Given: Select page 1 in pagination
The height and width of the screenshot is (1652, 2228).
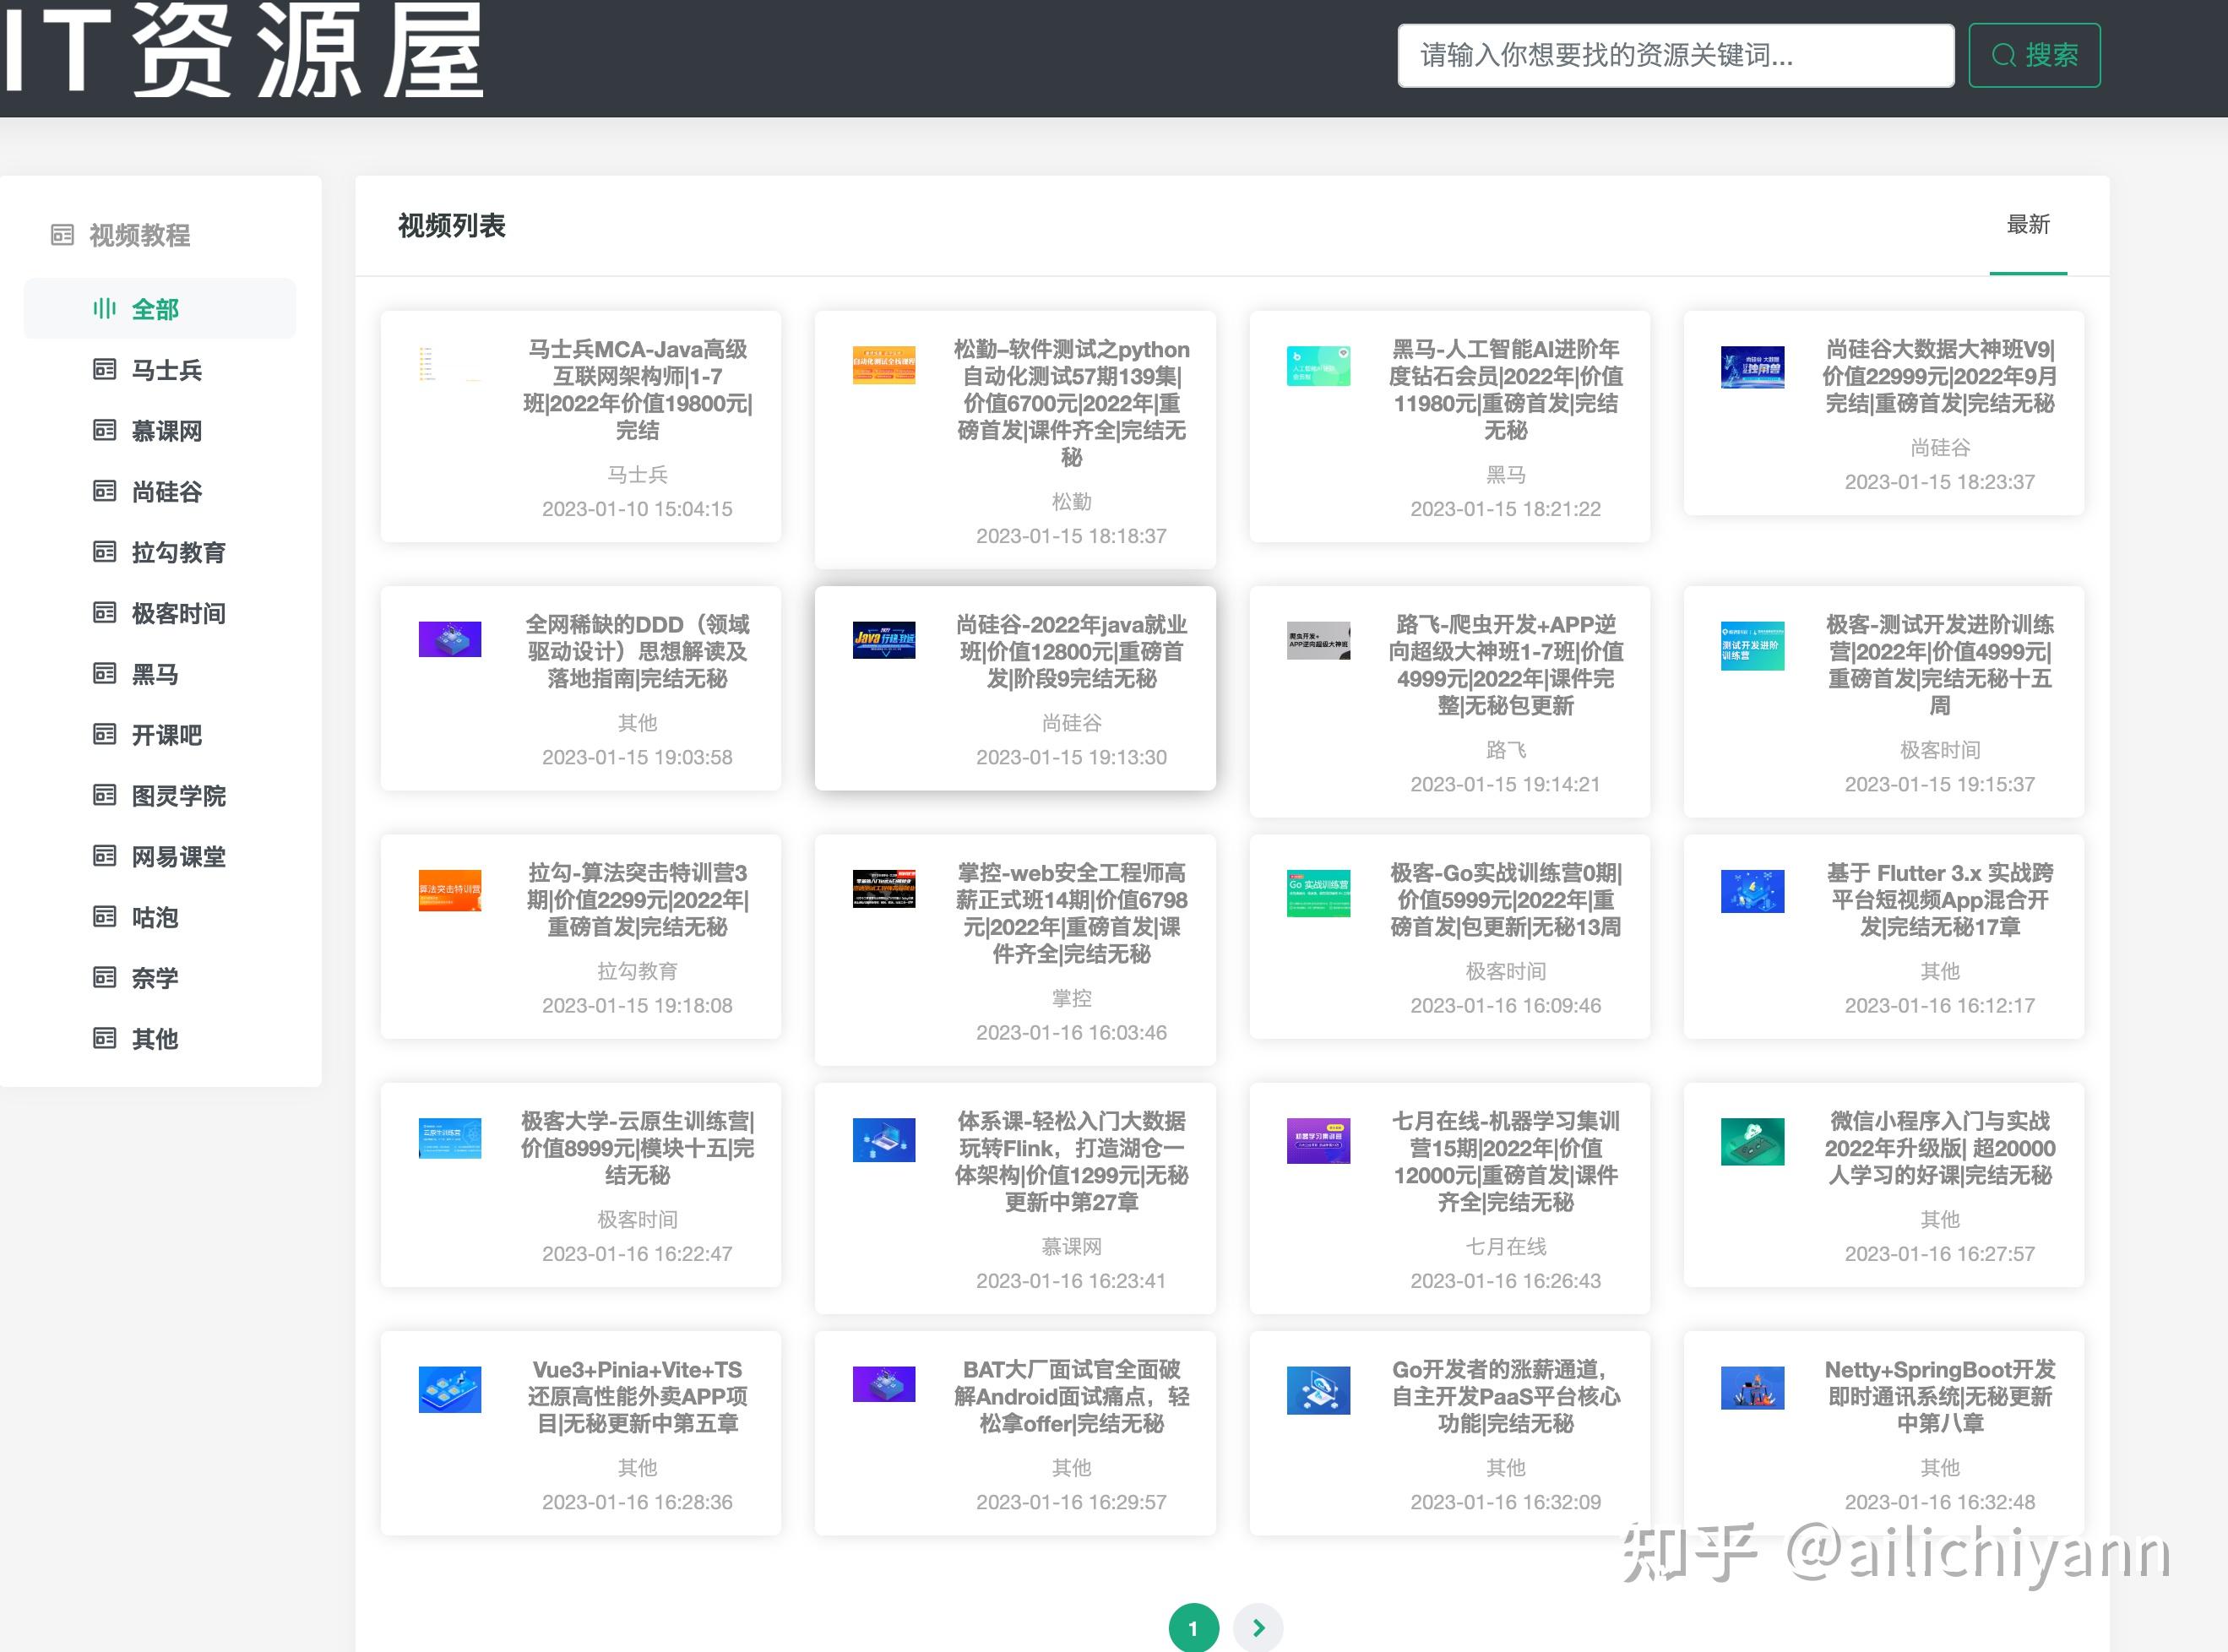Looking at the screenshot, I should click(x=1193, y=1628).
